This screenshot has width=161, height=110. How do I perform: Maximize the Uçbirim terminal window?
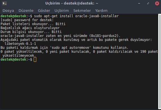point(148,3)
